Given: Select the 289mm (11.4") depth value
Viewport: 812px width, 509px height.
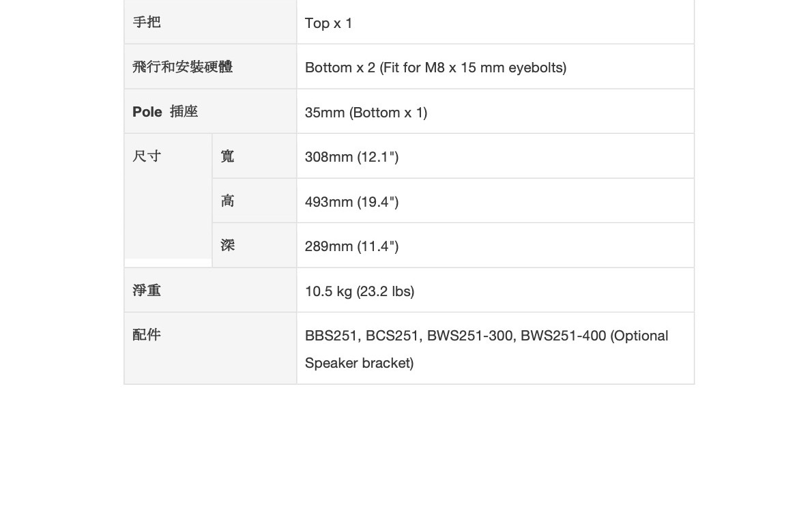Looking at the screenshot, I should click(x=351, y=246).
